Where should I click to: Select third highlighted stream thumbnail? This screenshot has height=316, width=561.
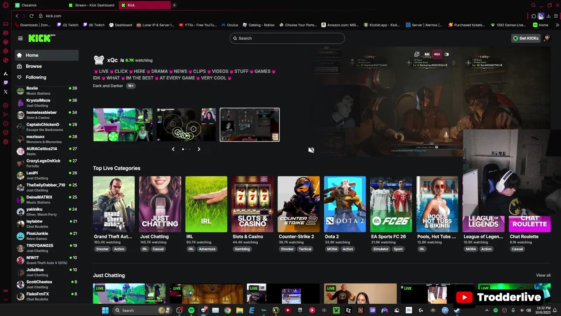coord(250,125)
